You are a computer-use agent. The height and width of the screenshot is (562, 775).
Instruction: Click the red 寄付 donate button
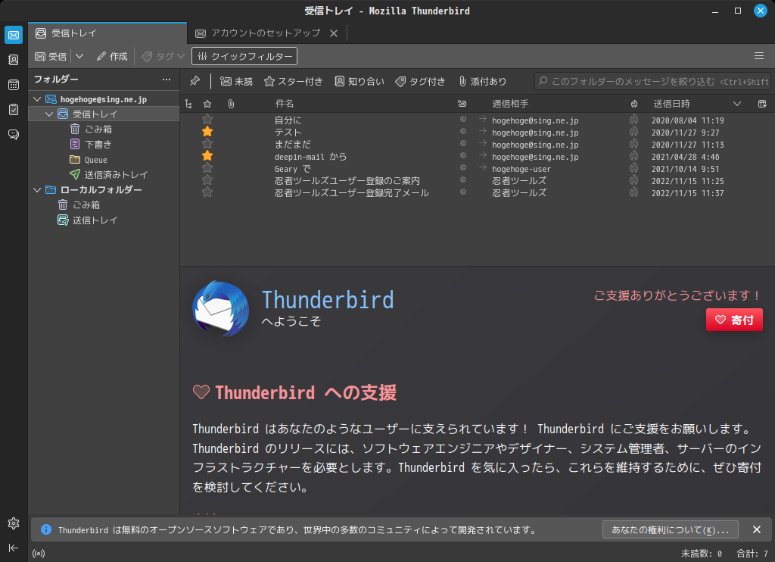tap(734, 320)
